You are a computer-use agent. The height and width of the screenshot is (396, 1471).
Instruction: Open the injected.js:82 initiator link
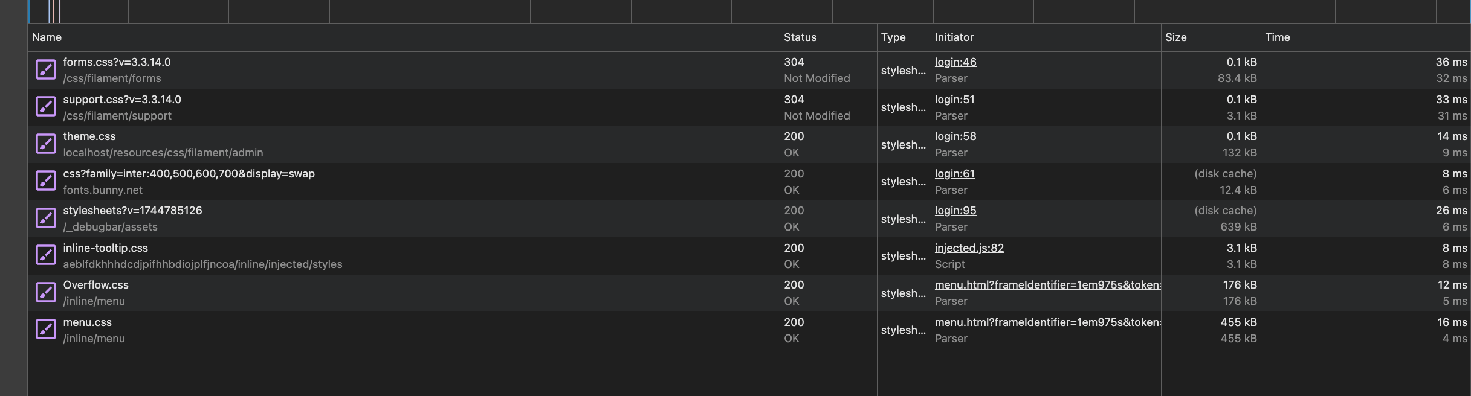click(969, 248)
